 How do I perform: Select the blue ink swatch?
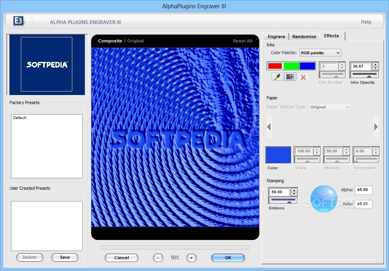tap(307, 66)
